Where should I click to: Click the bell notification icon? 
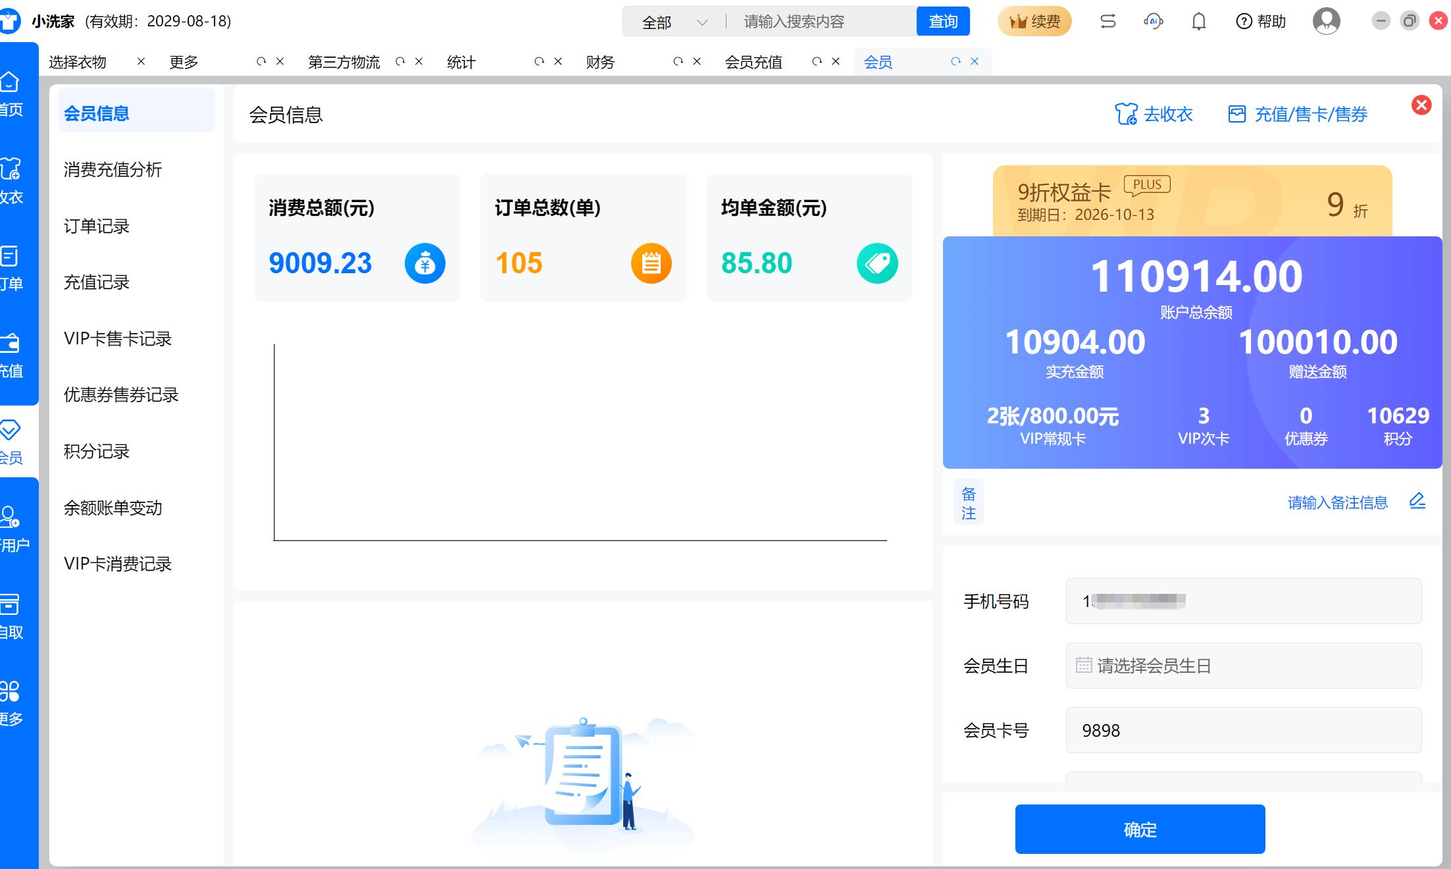point(1198,22)
